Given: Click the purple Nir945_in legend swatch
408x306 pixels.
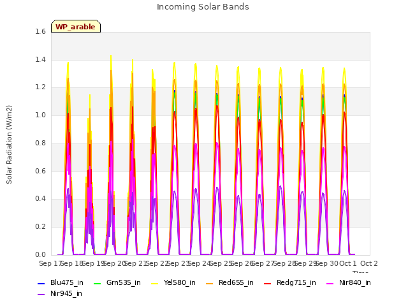Looking at the screenshot, I should [x=41, y=295].
